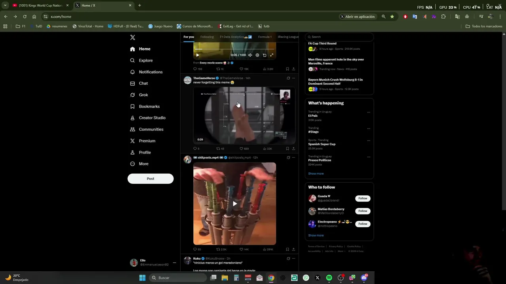This screenshot has width=506, height=284.
Task: Play the shitposts.mp4 video
Action: (x=234, y=204)
